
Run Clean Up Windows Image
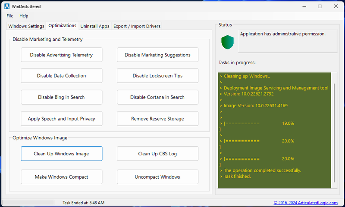coord(61,154)
